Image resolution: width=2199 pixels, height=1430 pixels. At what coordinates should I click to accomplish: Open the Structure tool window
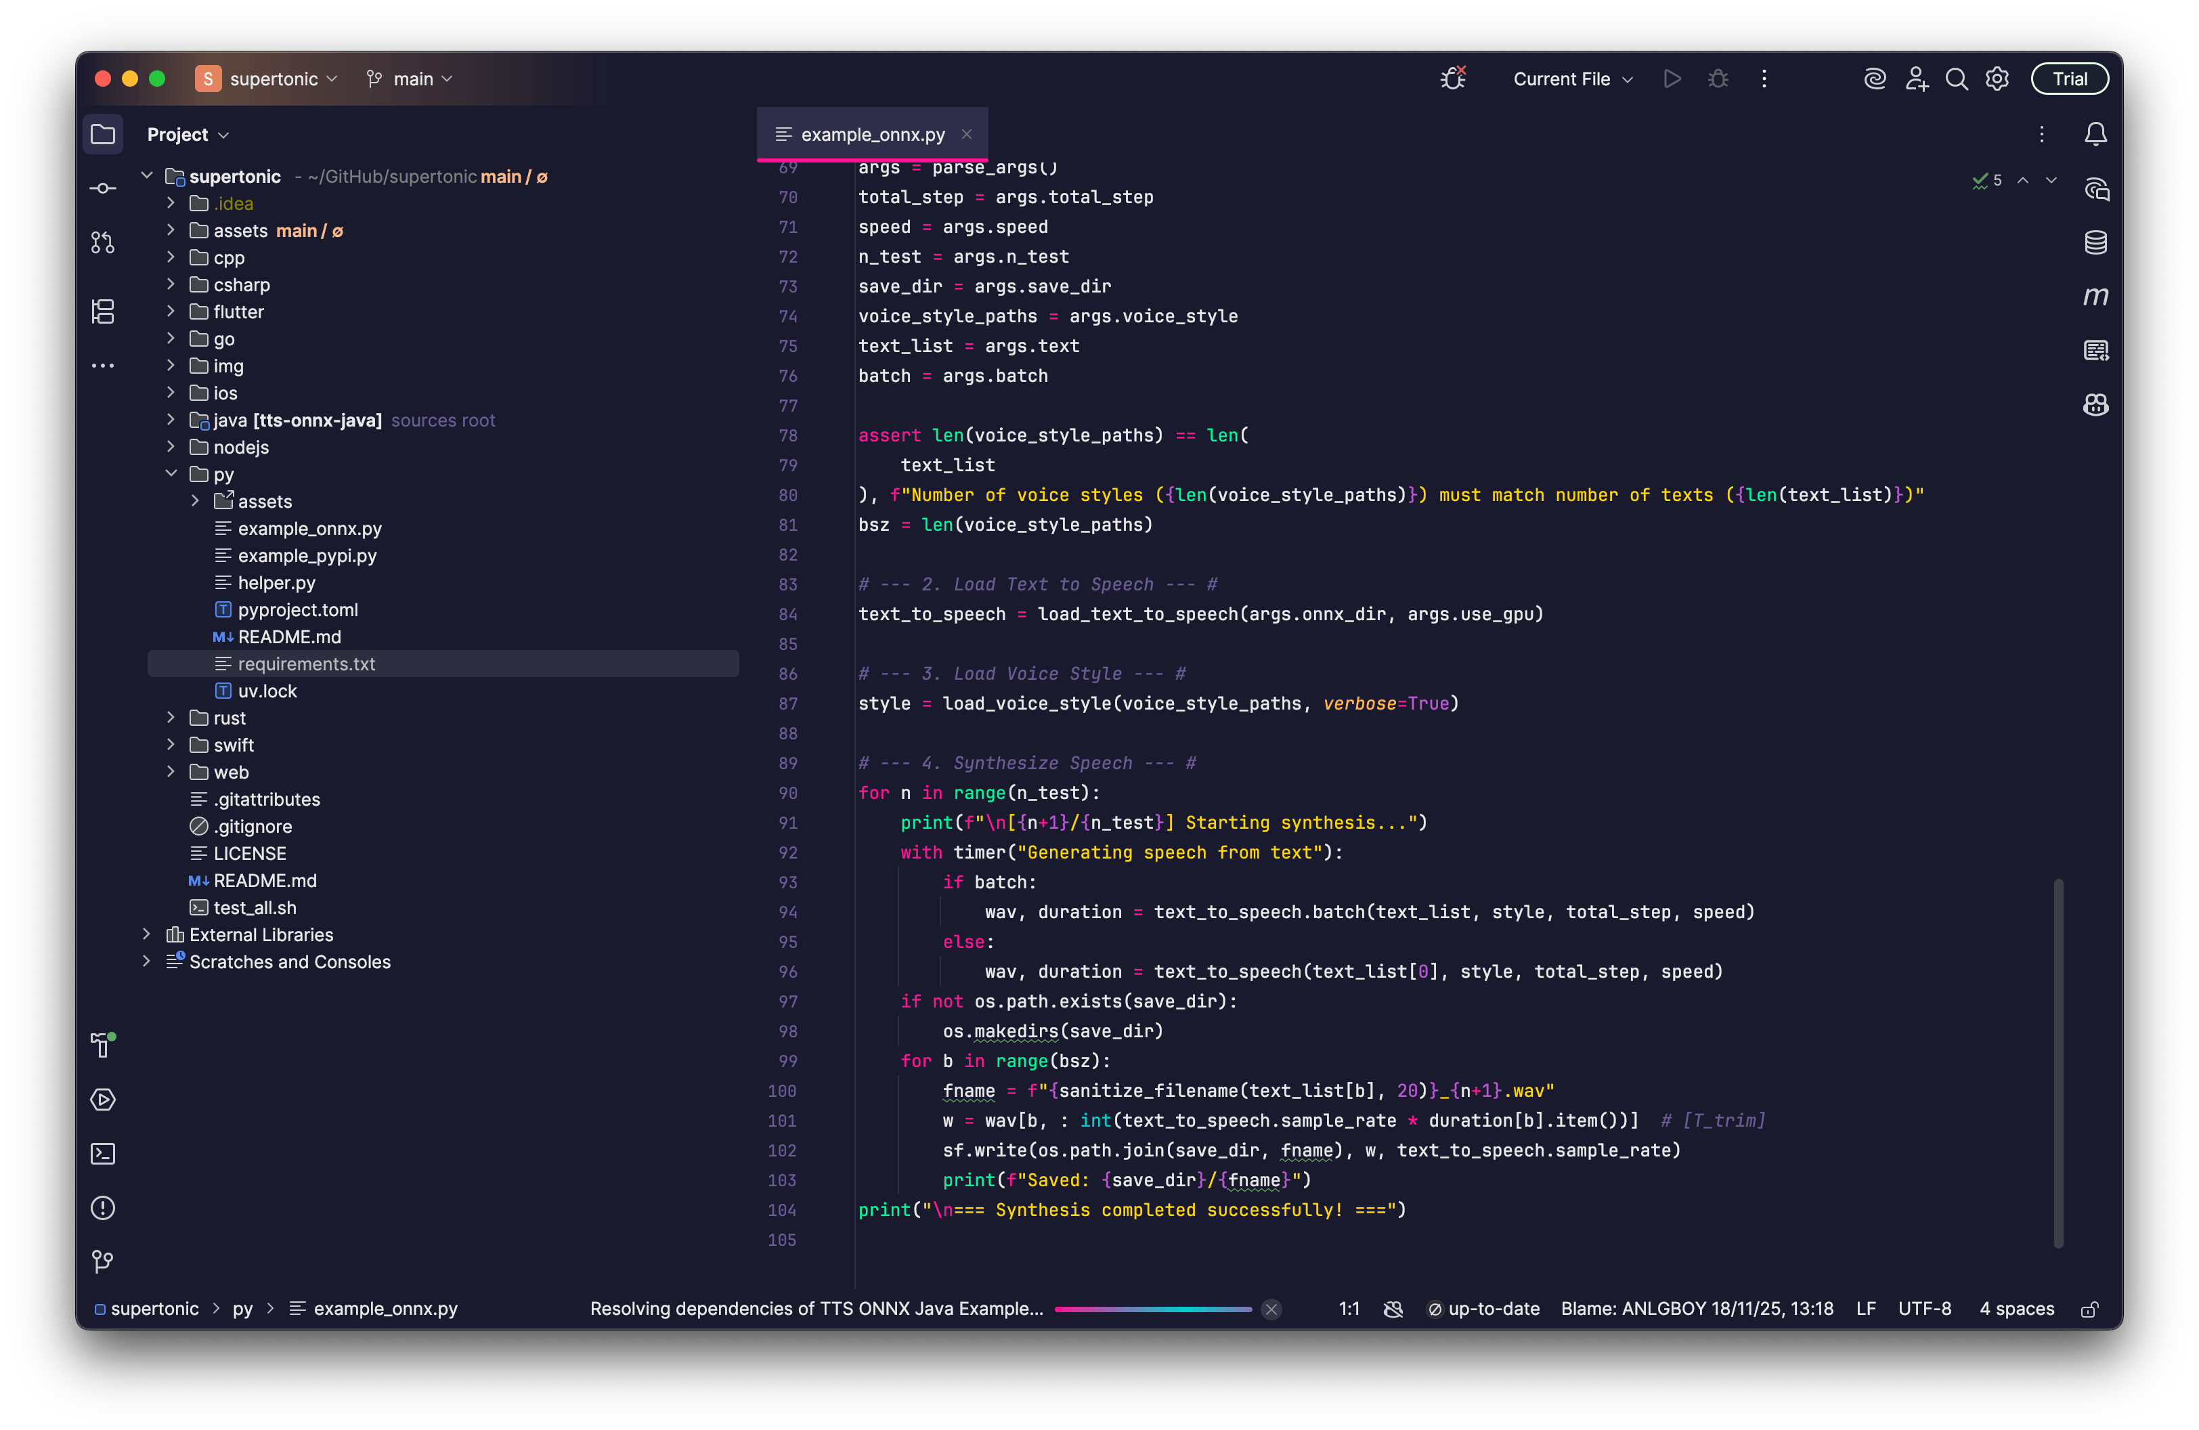point(102,311)
